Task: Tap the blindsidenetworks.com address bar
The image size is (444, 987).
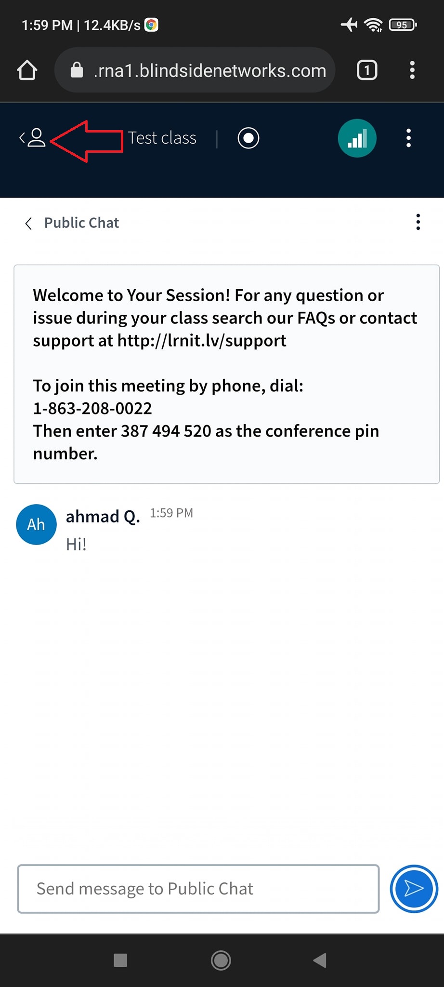Action: (209, 71)
